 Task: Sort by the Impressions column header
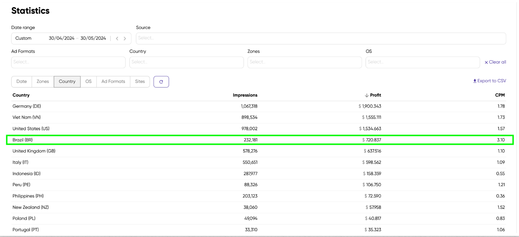coord(245,95)
